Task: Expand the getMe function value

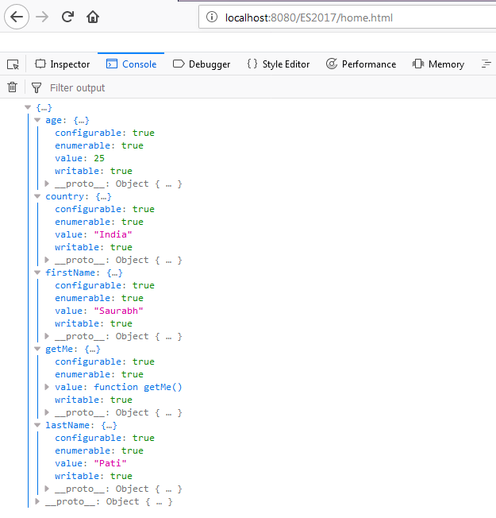Action: click(47, 387)
